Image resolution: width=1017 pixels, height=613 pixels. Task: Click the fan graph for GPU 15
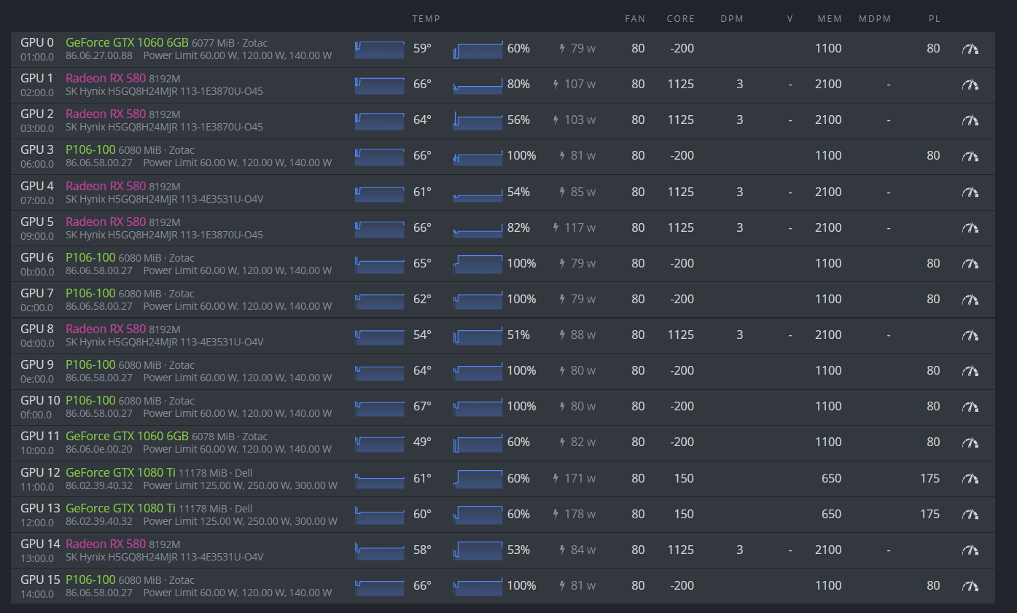click(x=478, y=587)
